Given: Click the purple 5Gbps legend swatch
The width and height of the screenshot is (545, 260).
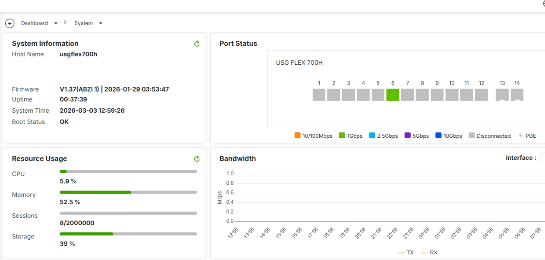Looking at the screenshot, I should point(408,135).
